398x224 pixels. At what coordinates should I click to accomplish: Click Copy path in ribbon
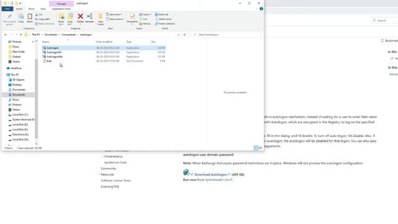[42, 19]
